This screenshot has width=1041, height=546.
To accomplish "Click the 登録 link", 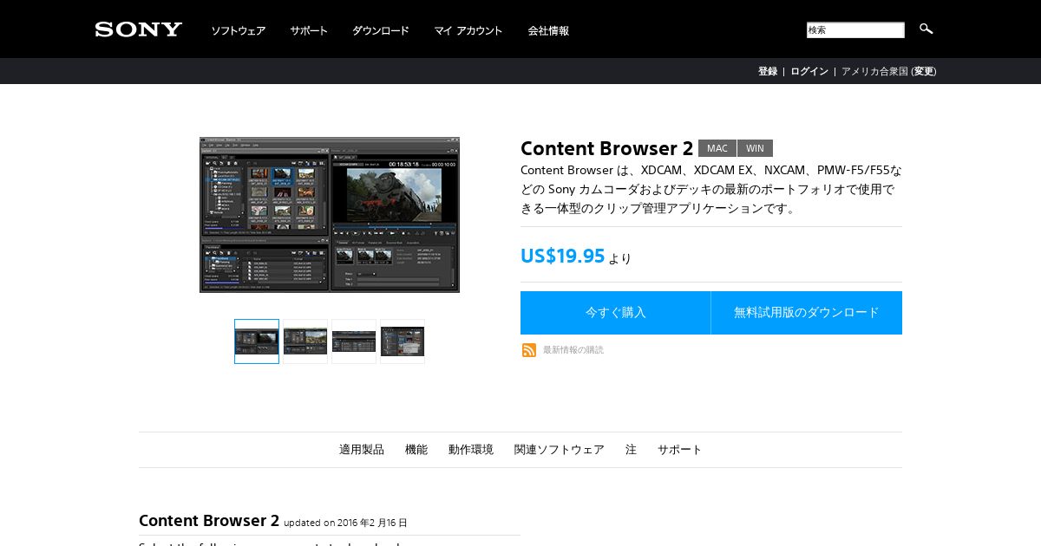I will pos(768,71).
